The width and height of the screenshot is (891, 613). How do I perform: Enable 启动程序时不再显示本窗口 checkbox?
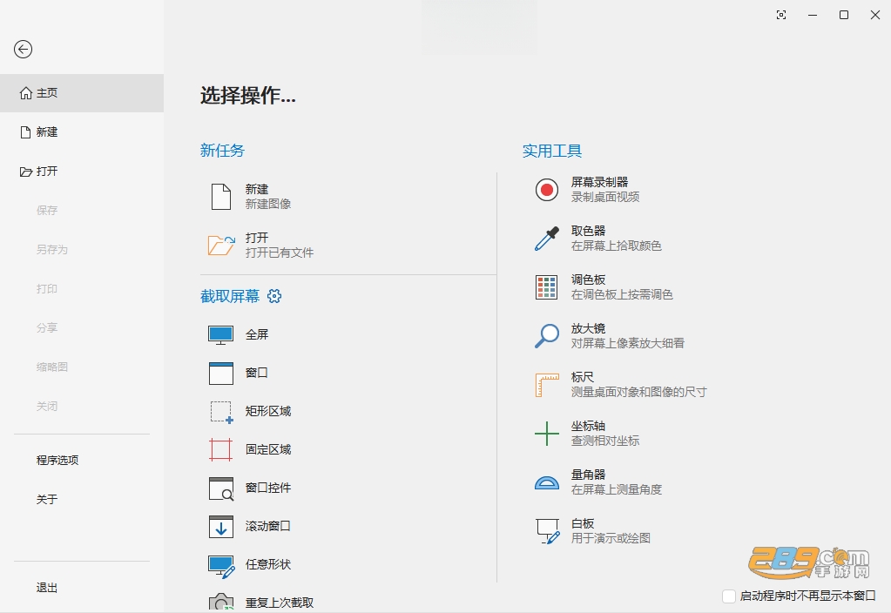click(x=728, y=596)
